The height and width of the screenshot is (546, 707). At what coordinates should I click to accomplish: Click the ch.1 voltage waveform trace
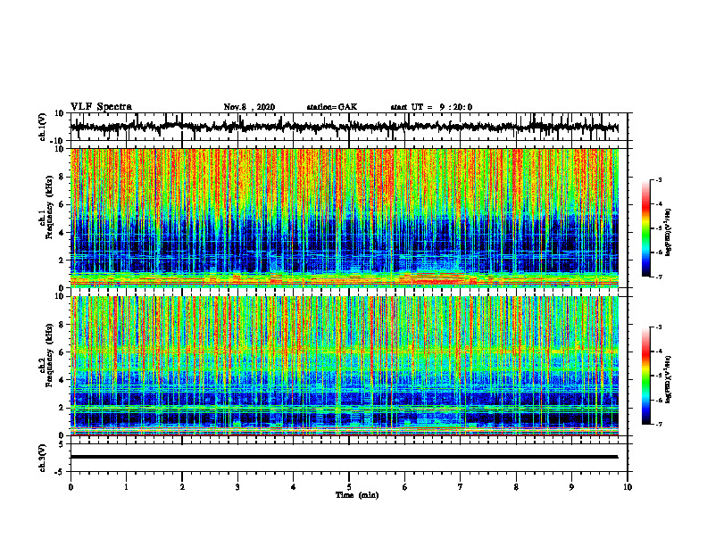(344, 127)
